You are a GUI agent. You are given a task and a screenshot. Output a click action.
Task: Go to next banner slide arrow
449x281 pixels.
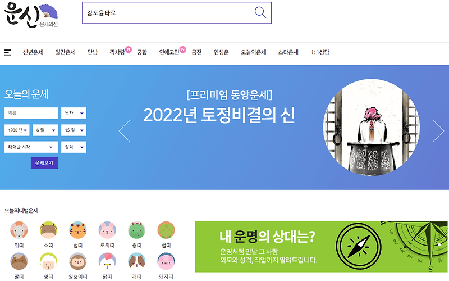pos(438,131)
